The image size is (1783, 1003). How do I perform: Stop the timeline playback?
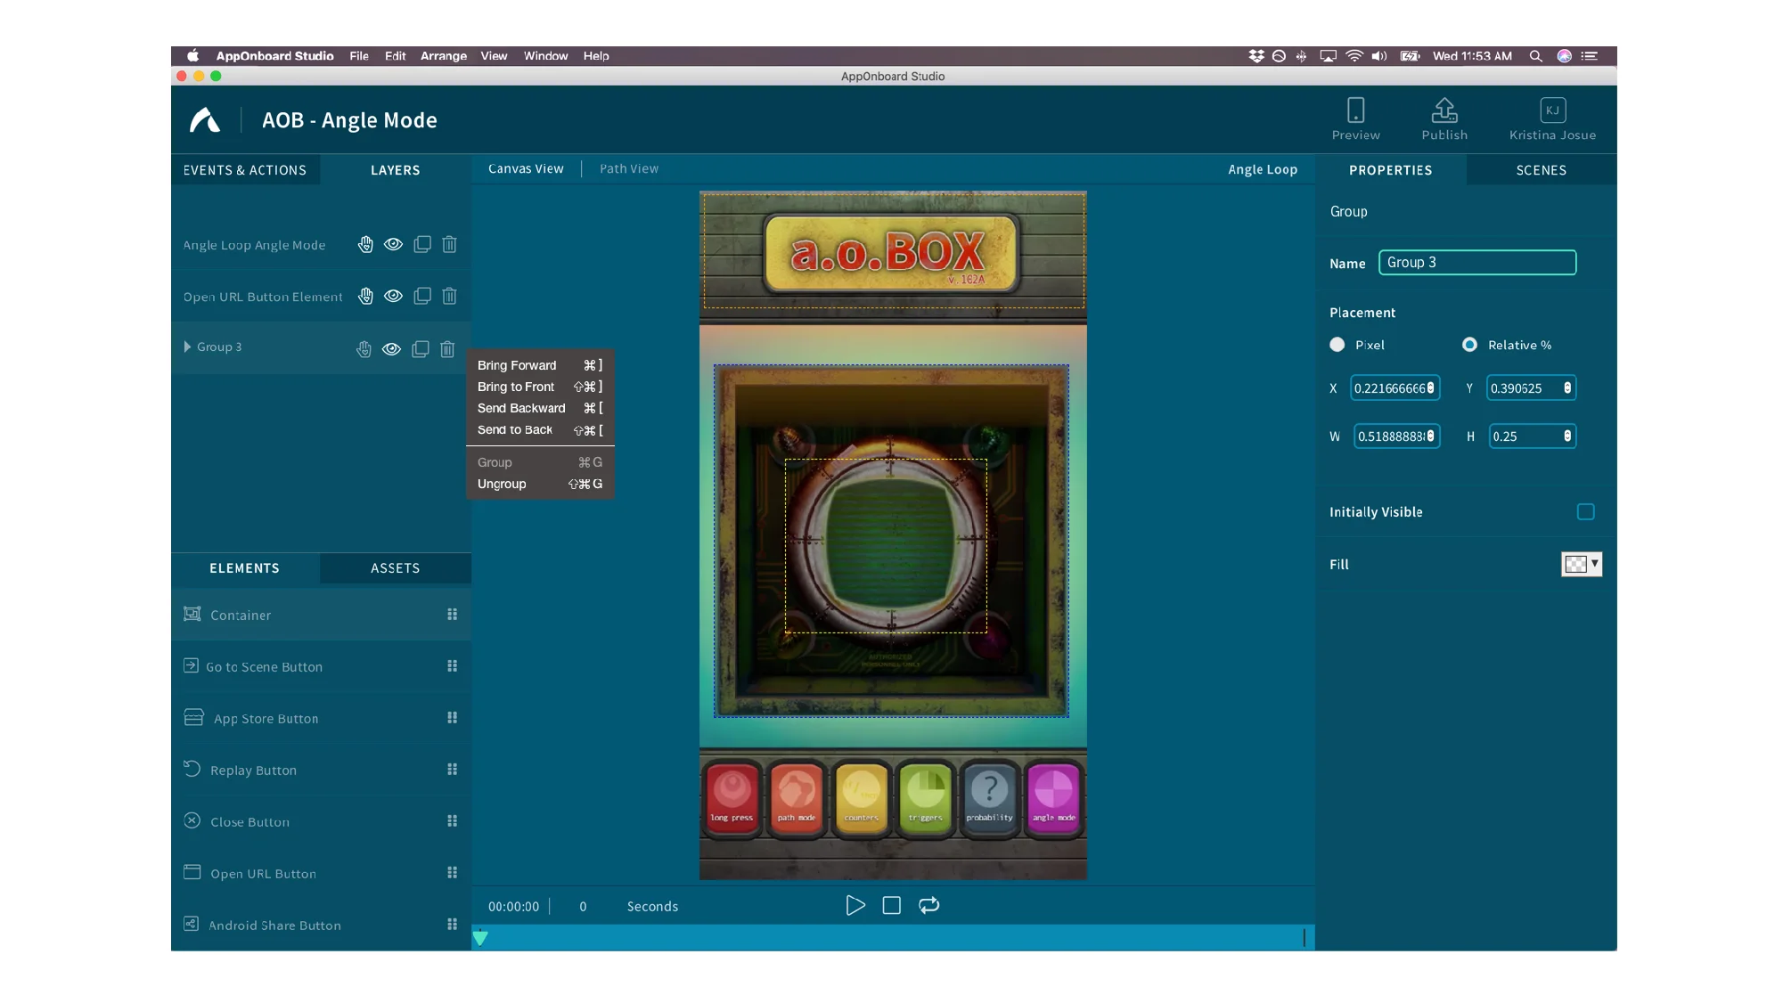point(891,906)
